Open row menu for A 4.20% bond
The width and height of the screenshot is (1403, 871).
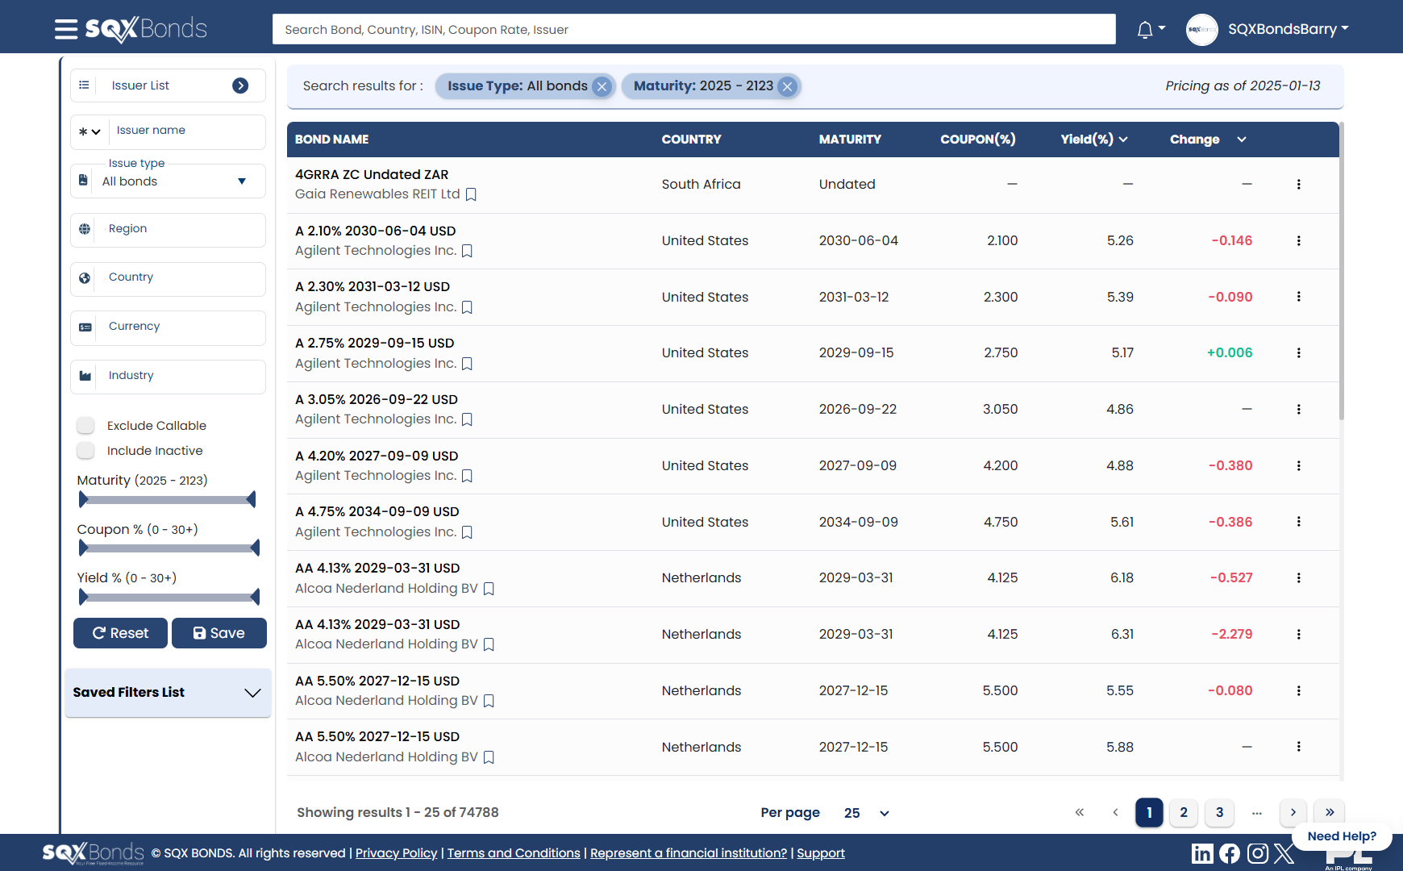coord(1298,465)
